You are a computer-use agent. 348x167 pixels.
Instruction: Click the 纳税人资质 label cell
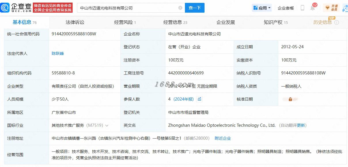click(256, 86)
